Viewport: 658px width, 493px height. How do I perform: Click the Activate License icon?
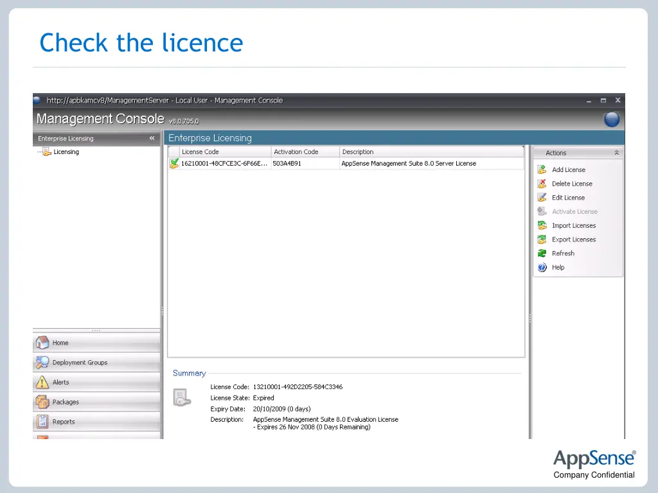[542, 211]
